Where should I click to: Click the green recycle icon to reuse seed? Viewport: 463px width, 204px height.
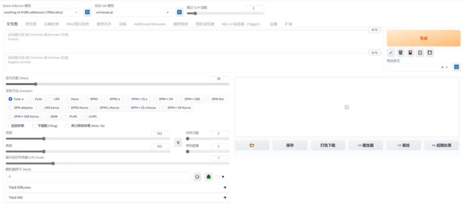pyautogui.click(x=209, y=177)
